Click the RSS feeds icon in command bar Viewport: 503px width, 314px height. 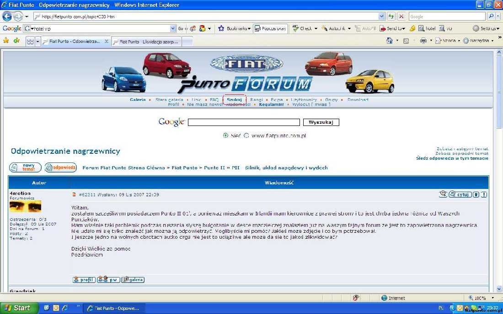coord(406,41)
